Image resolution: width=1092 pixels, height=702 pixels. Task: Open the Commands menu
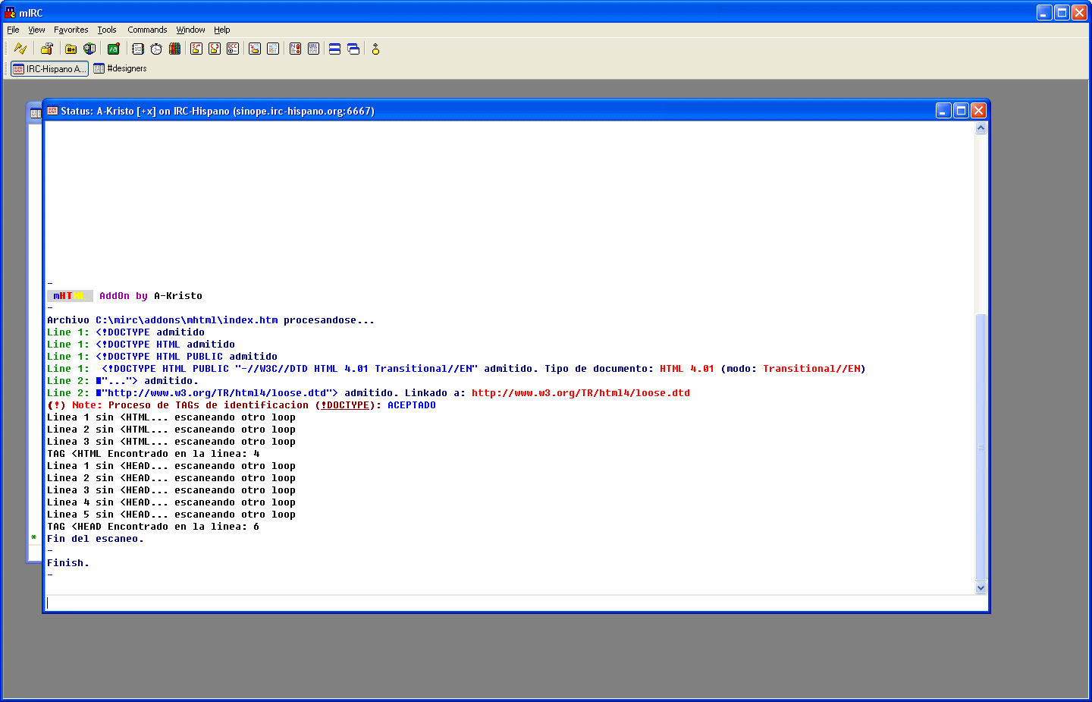(147, 30)
